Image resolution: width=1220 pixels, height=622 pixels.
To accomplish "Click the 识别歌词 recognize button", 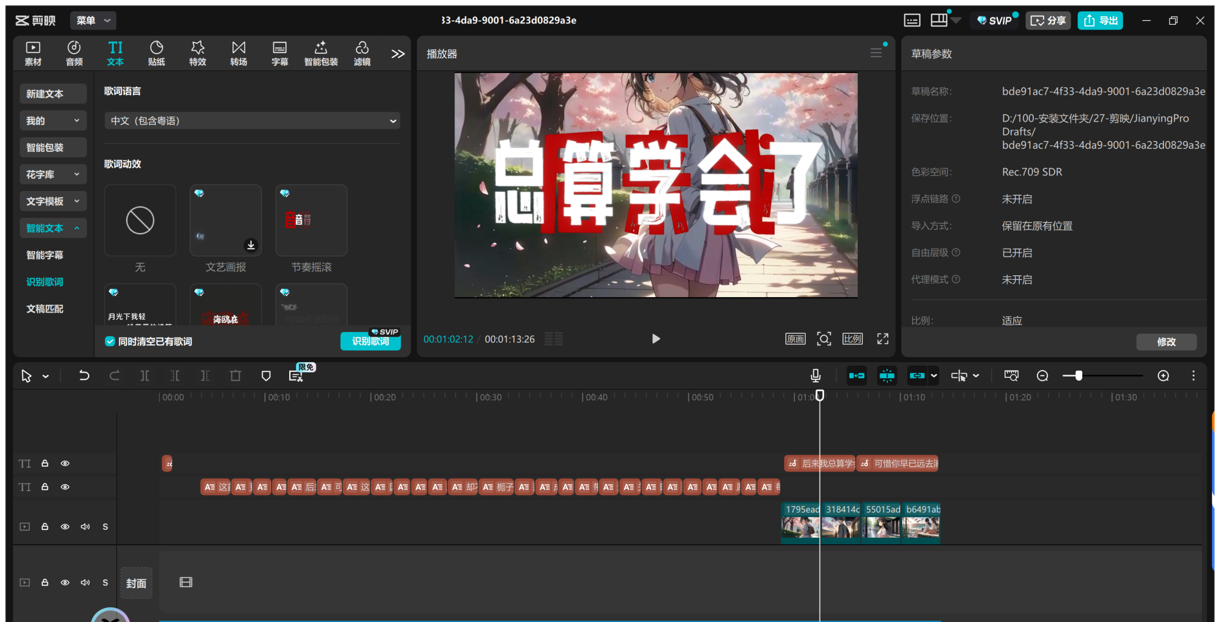I will pos(370,341).
